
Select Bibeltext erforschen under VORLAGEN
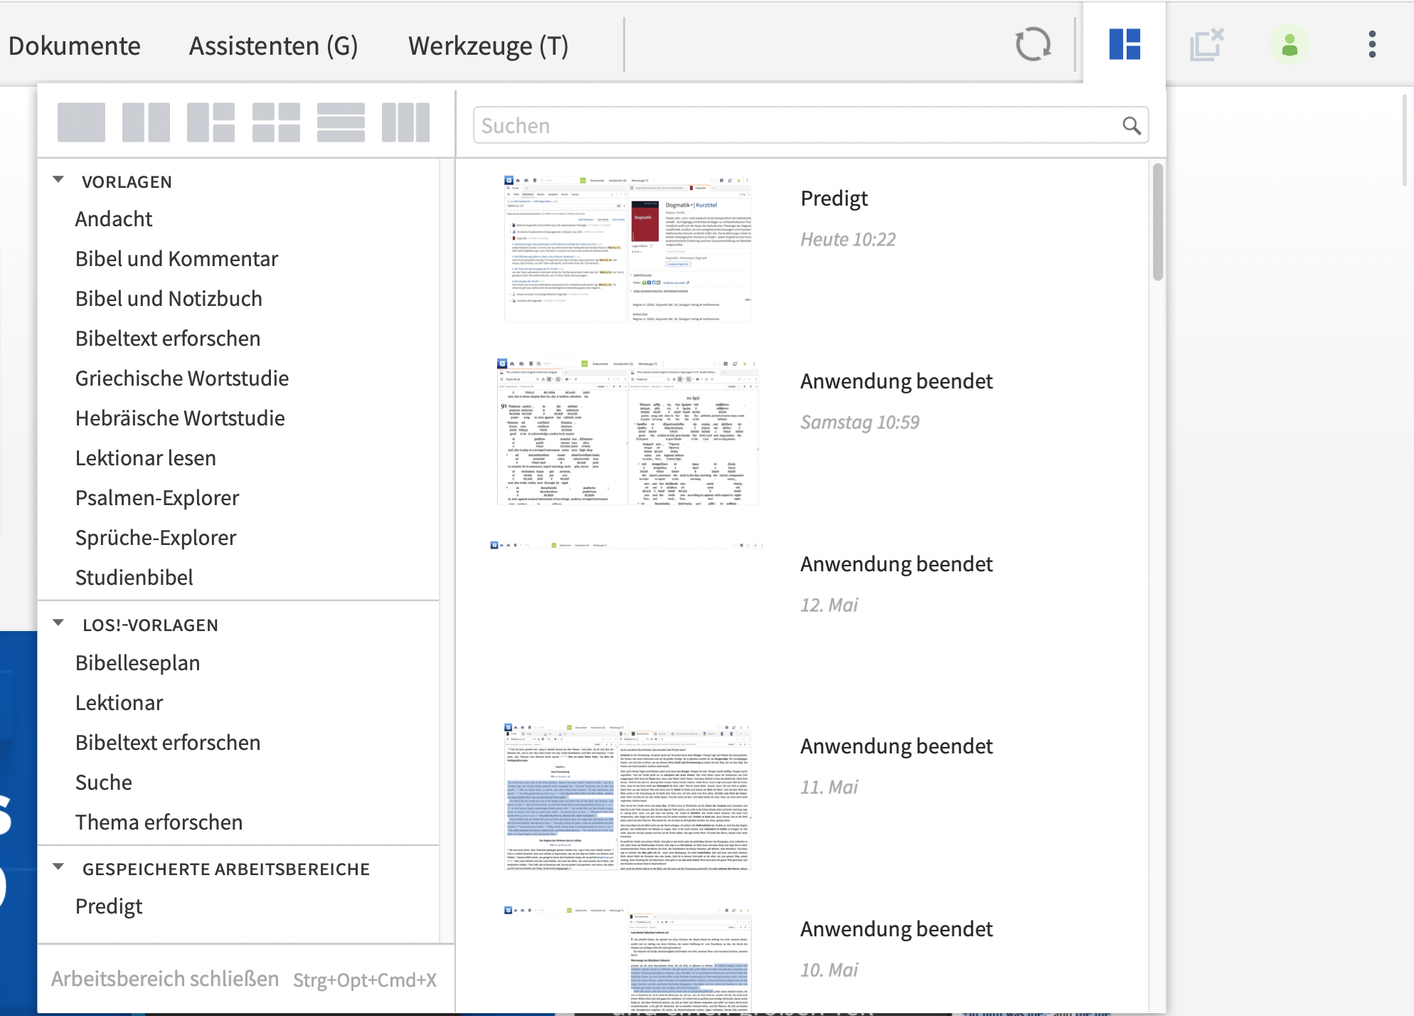click(168, 338)
